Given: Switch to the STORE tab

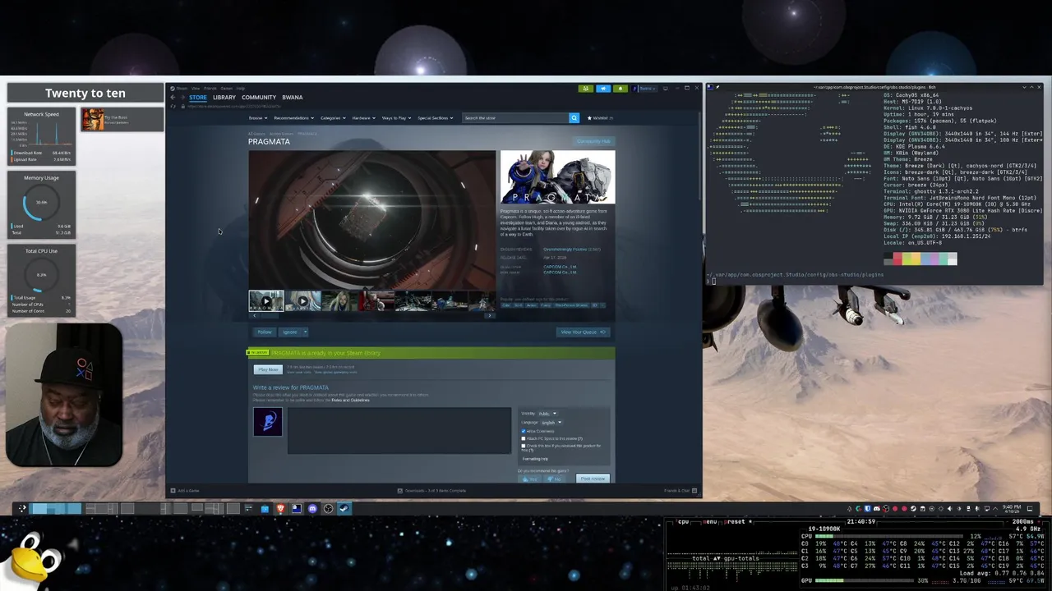Looking at the screenshot, I should (x=198, y=98).
